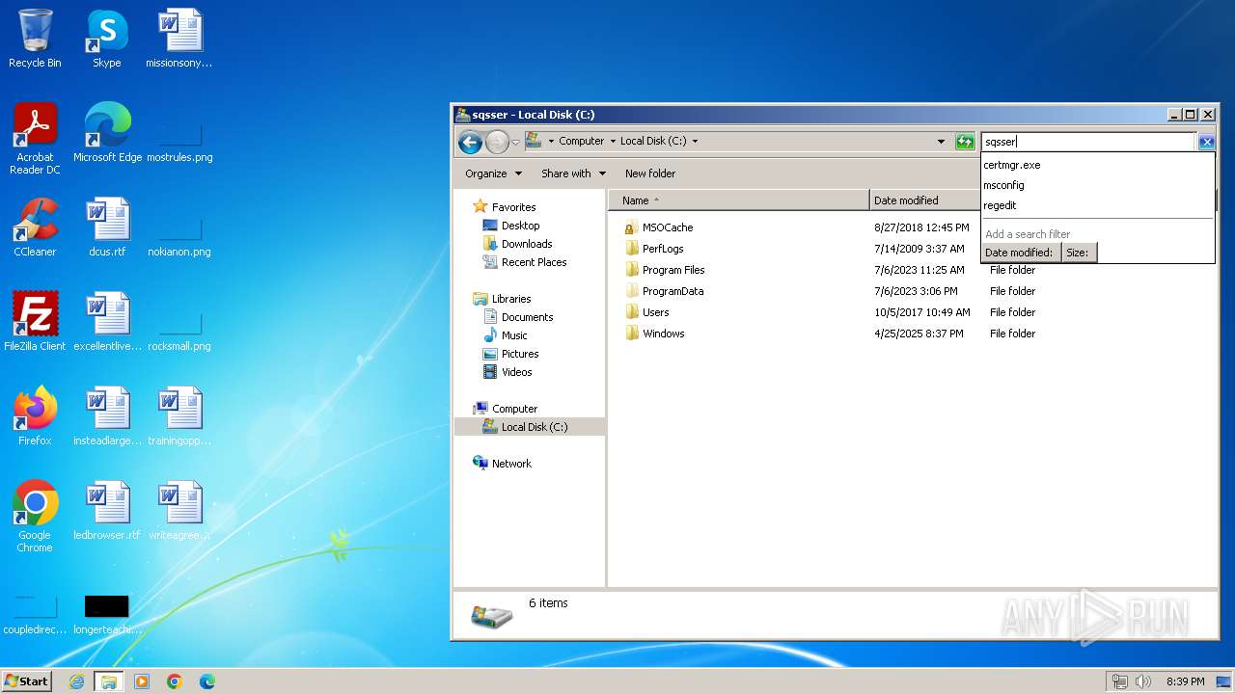Screen dimensions: 1235x694
Task: Click the green refresh button by address bar
Action: pyautogui.click(x=965, y=142)
